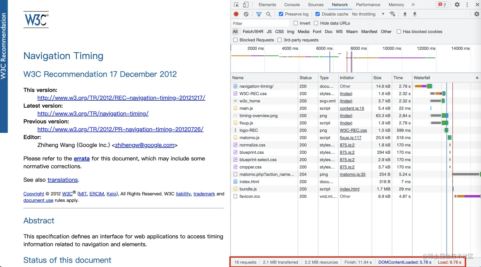This screenshot has width=481, height=267.
Task: Click the waterfall bar of matomo.php request
Action: click(x=466, y=174)
